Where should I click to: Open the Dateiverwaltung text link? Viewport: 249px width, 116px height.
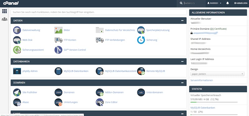click(31, 30)
